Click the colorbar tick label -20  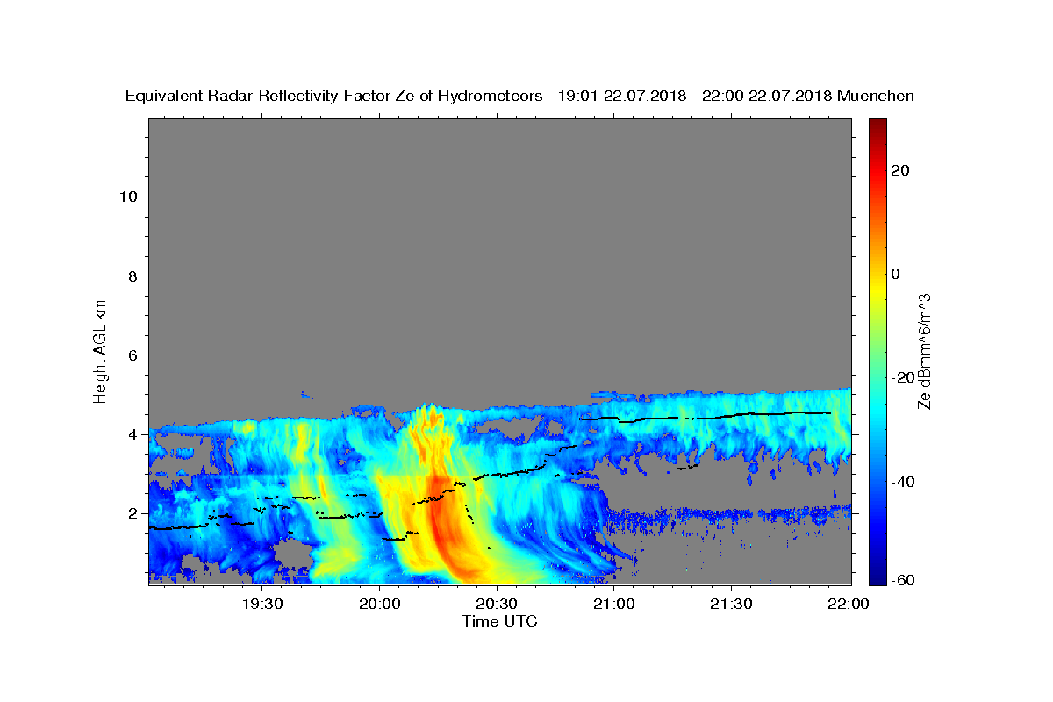point(903,377)
